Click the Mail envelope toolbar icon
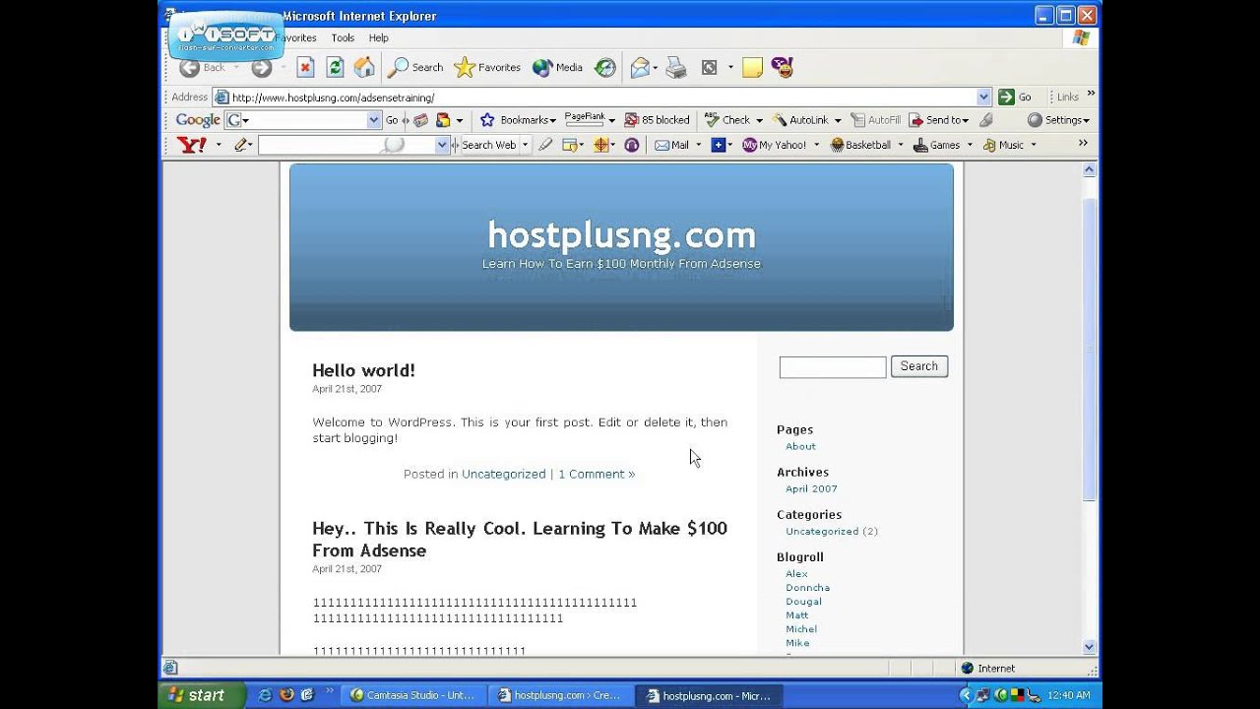The height and width of the screenshot is (709, 1260). pos(640,67)
